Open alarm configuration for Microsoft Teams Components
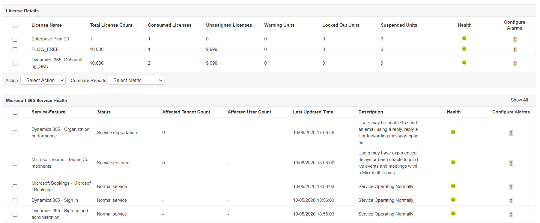 511,163
